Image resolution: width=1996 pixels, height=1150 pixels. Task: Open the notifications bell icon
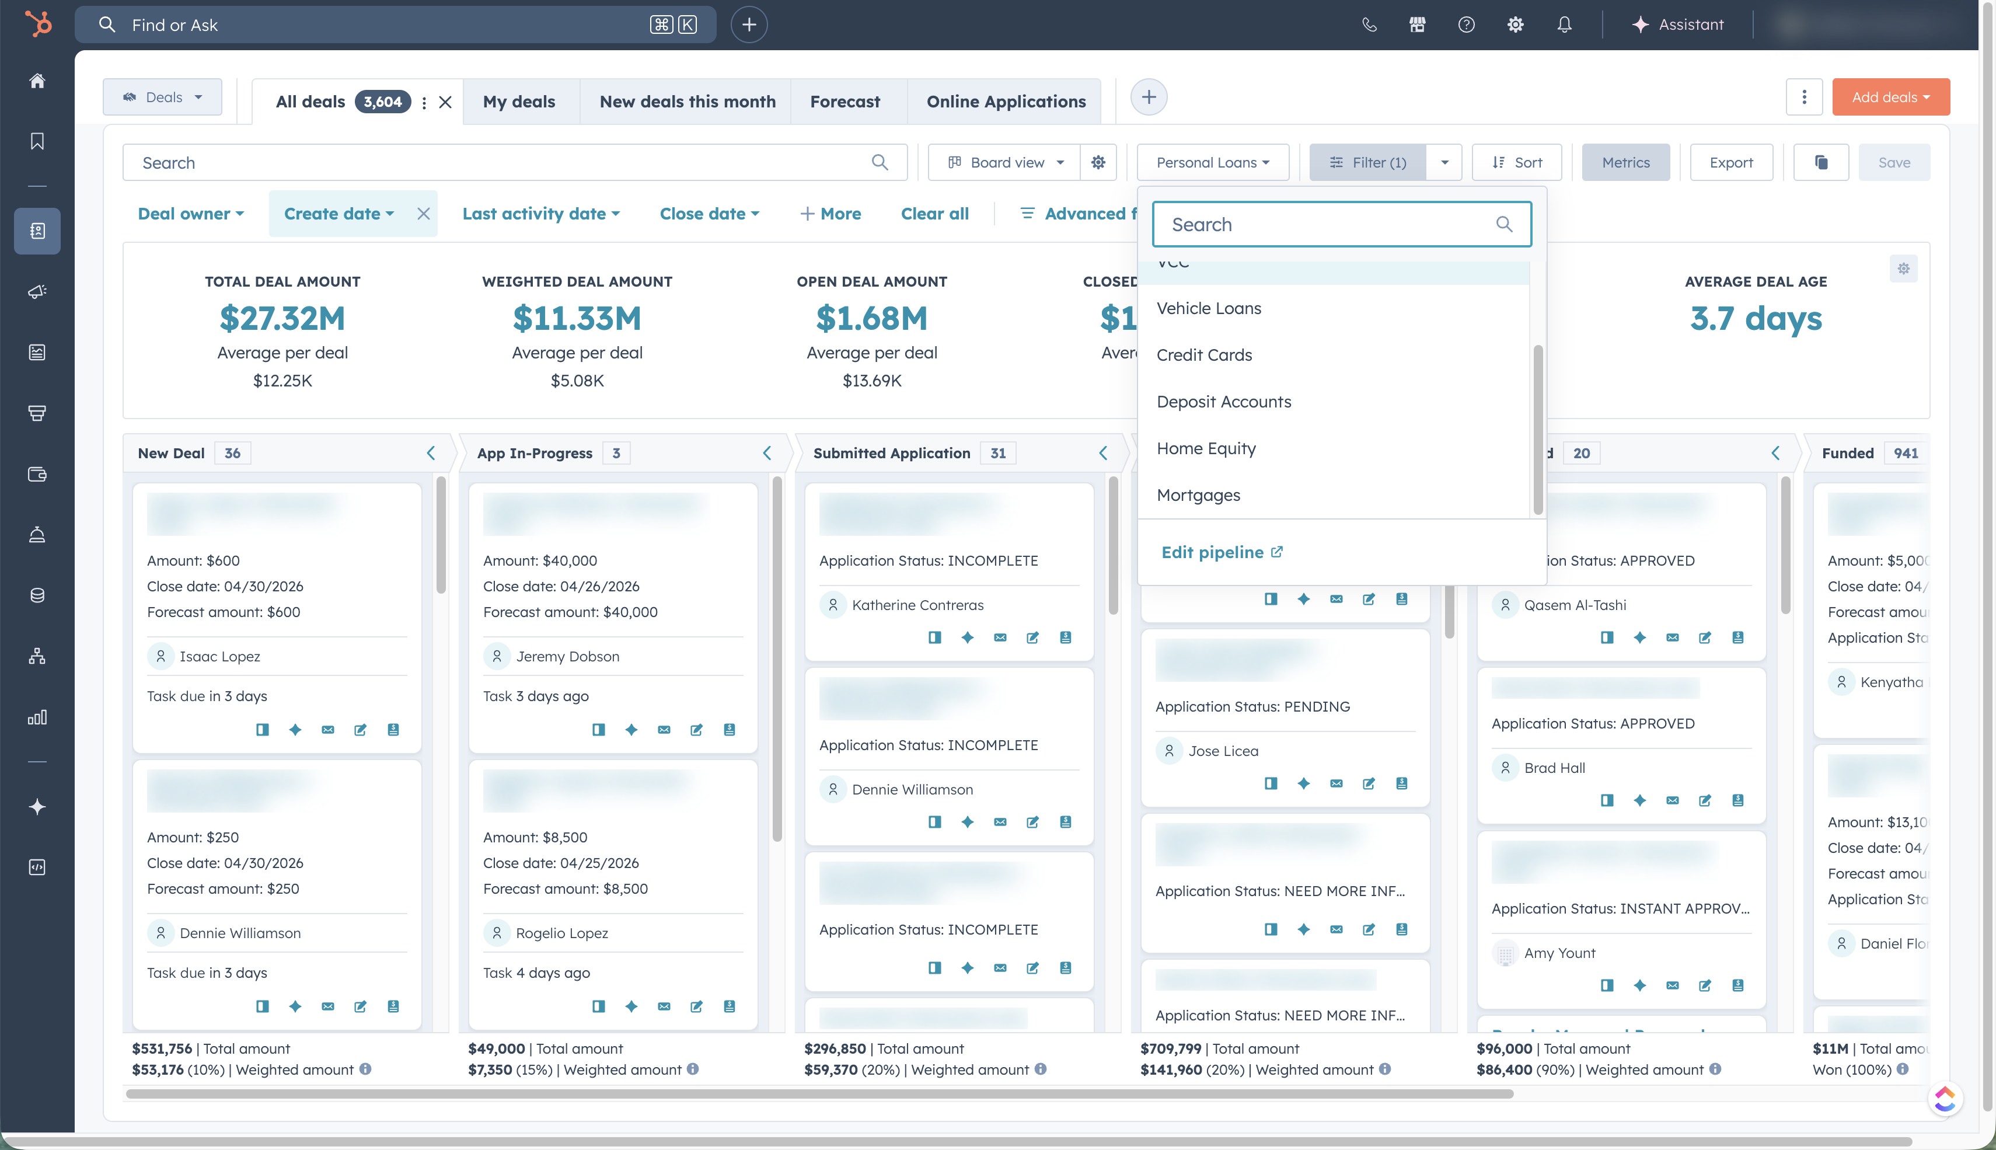point(1564,25)
